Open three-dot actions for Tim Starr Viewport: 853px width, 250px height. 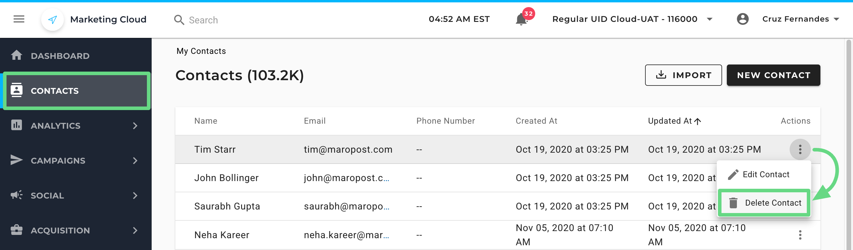[800, 149]
